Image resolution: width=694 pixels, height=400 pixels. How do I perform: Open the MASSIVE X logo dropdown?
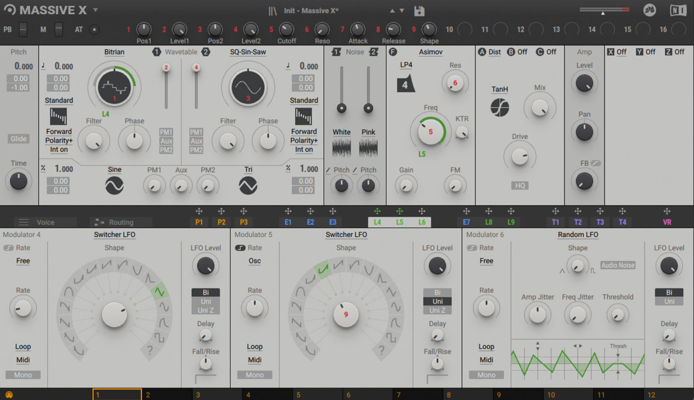(x=95, y=10)
